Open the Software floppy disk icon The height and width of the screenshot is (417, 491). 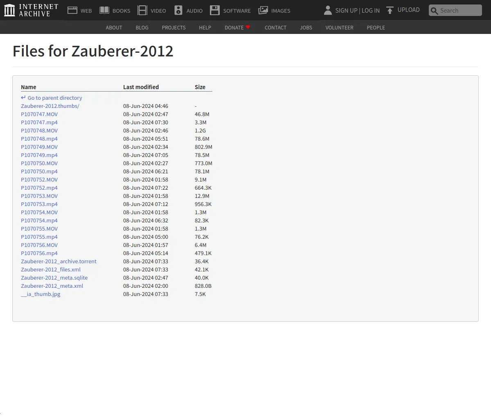point(215,10)
